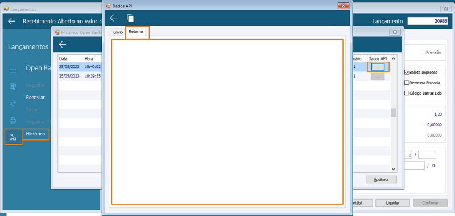Switch to the Envio tab
Viewport: 455px width, 216px height.
coord(118,32)
